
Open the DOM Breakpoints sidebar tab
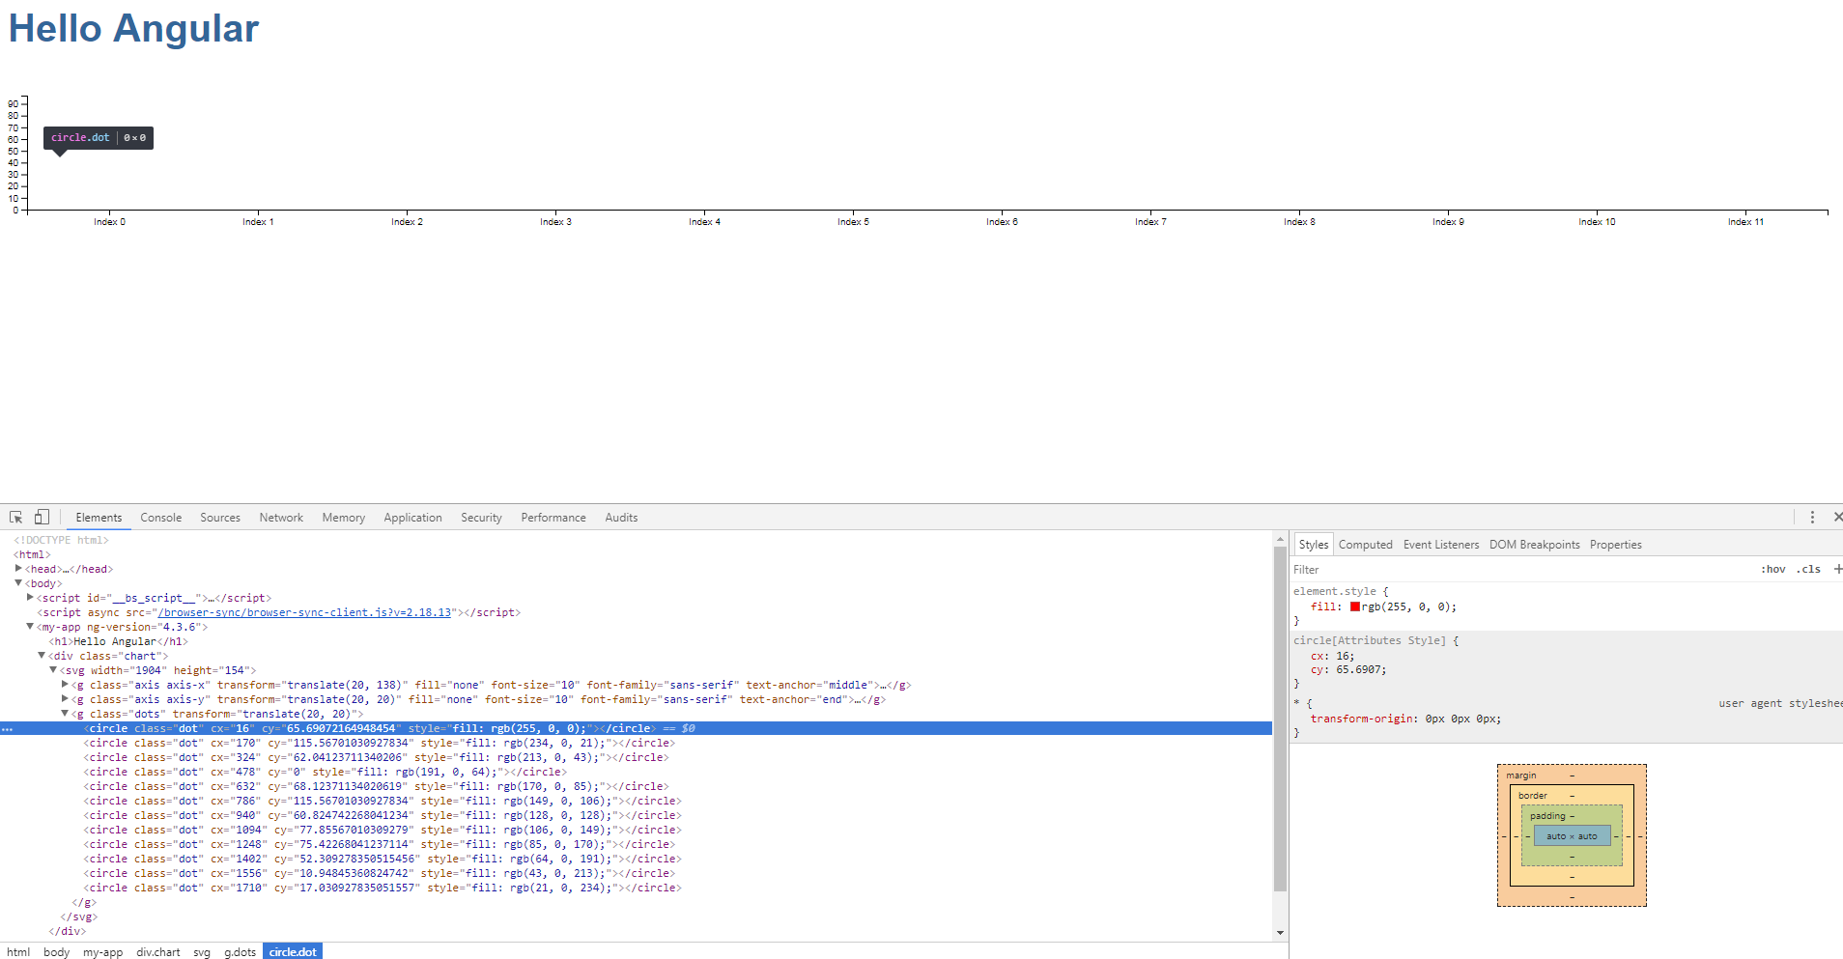point(1535,545)
